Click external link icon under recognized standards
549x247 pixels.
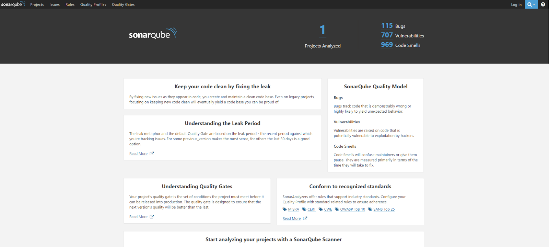[x=305, y=218]
